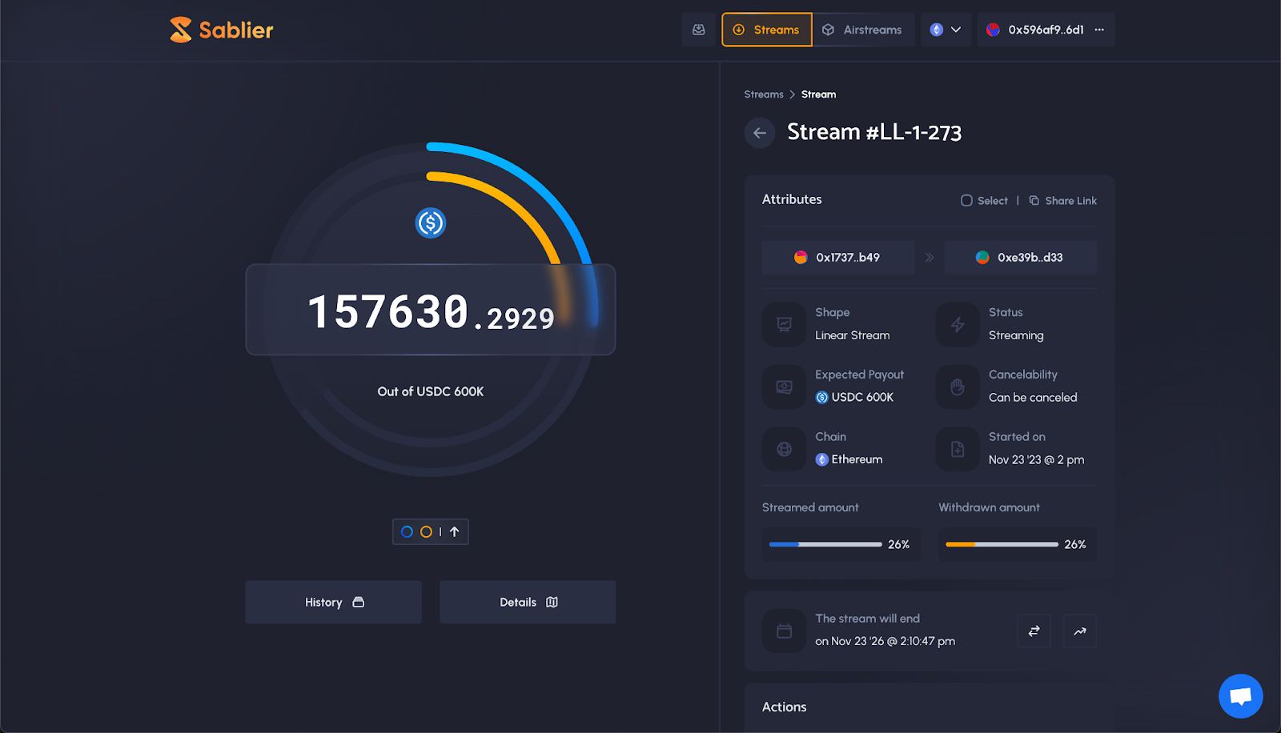Expand the Ethereum network dropdown
The width and height of the screenshot is (1281, 733).
click(x=946, y=30)
